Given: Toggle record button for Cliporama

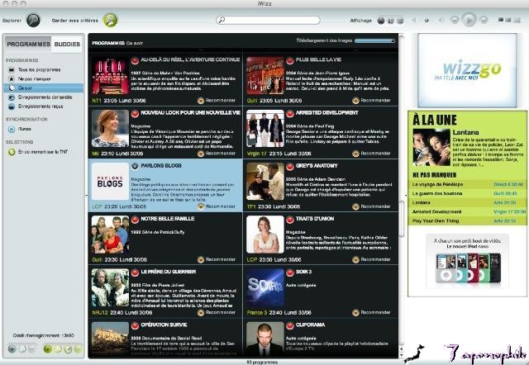Looking at the screenshot, I should click(x=290, y=325).
